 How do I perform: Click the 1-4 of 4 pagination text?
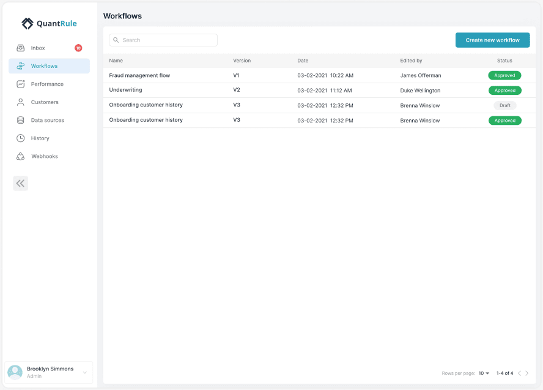(504, 373)
